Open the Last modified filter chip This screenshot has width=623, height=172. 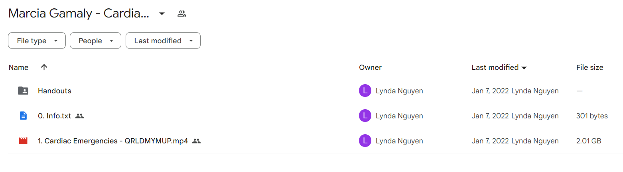click(163, 41)
